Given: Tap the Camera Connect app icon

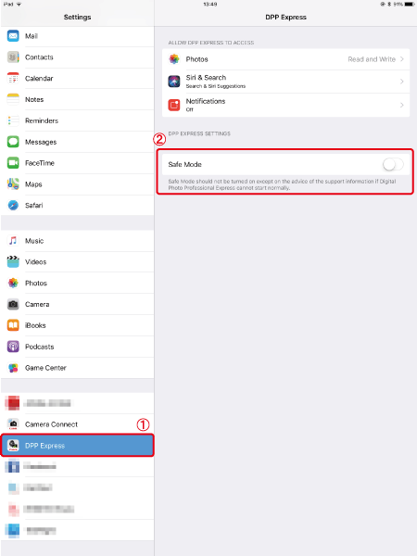Looking at the screenshot, I should (x=13, y=424).
